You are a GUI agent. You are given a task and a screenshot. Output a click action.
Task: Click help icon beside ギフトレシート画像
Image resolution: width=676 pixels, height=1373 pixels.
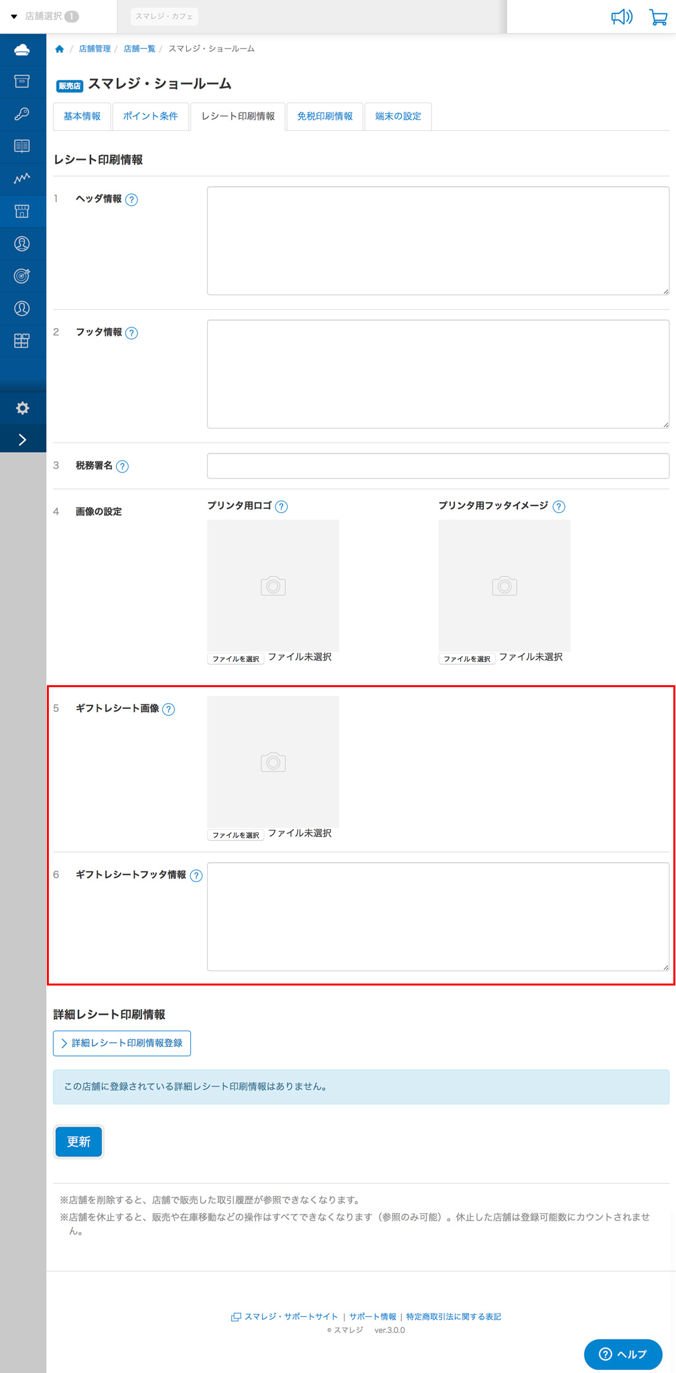[169, 710]
